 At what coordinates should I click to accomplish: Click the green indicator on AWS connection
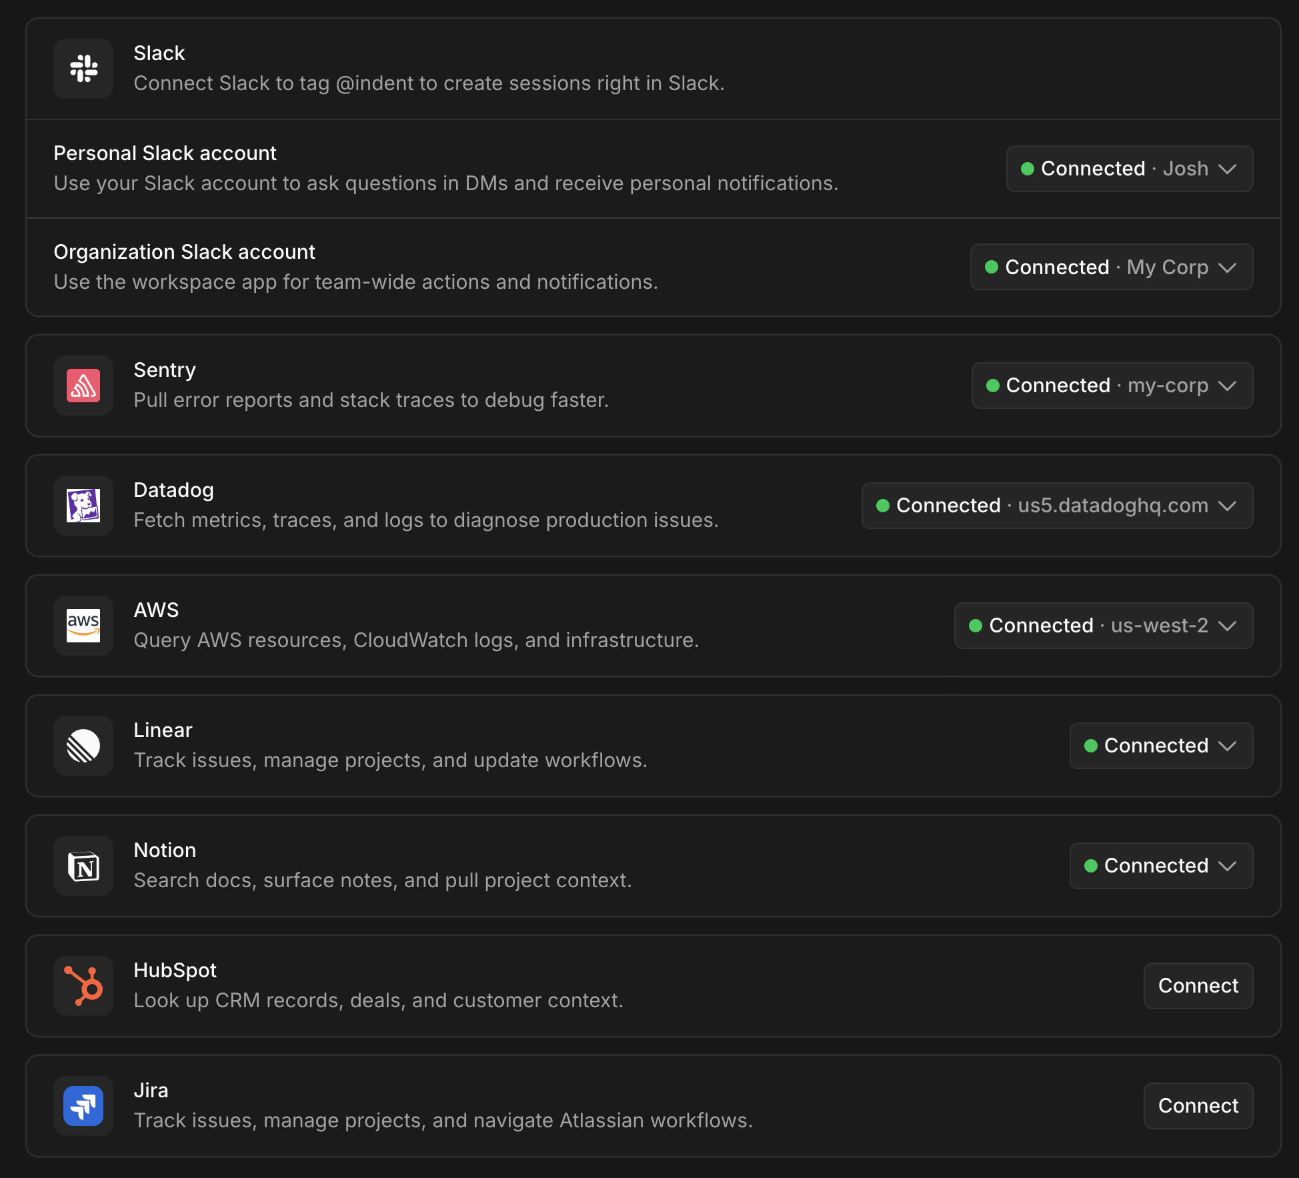click(976, 626)
